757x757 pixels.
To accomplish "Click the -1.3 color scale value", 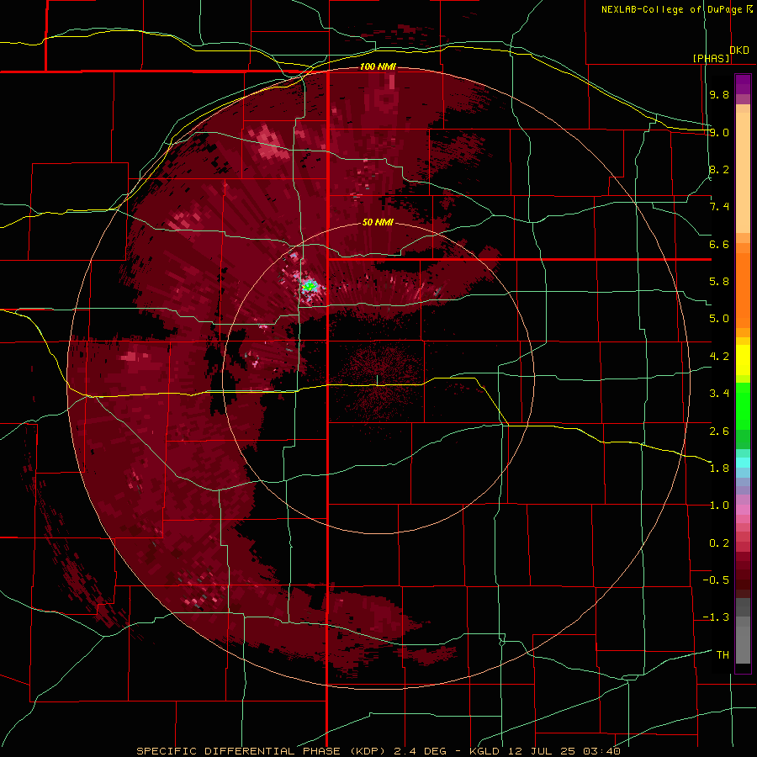I will (x=716, y=617).
